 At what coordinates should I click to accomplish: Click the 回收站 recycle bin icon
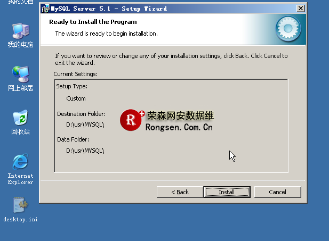click(x=20, y=118)
